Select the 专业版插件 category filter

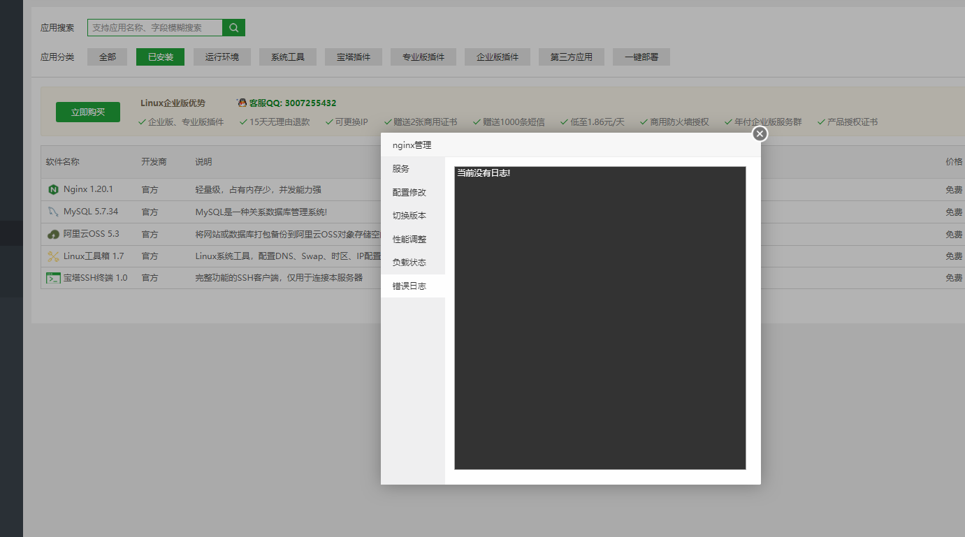(423, 57)
